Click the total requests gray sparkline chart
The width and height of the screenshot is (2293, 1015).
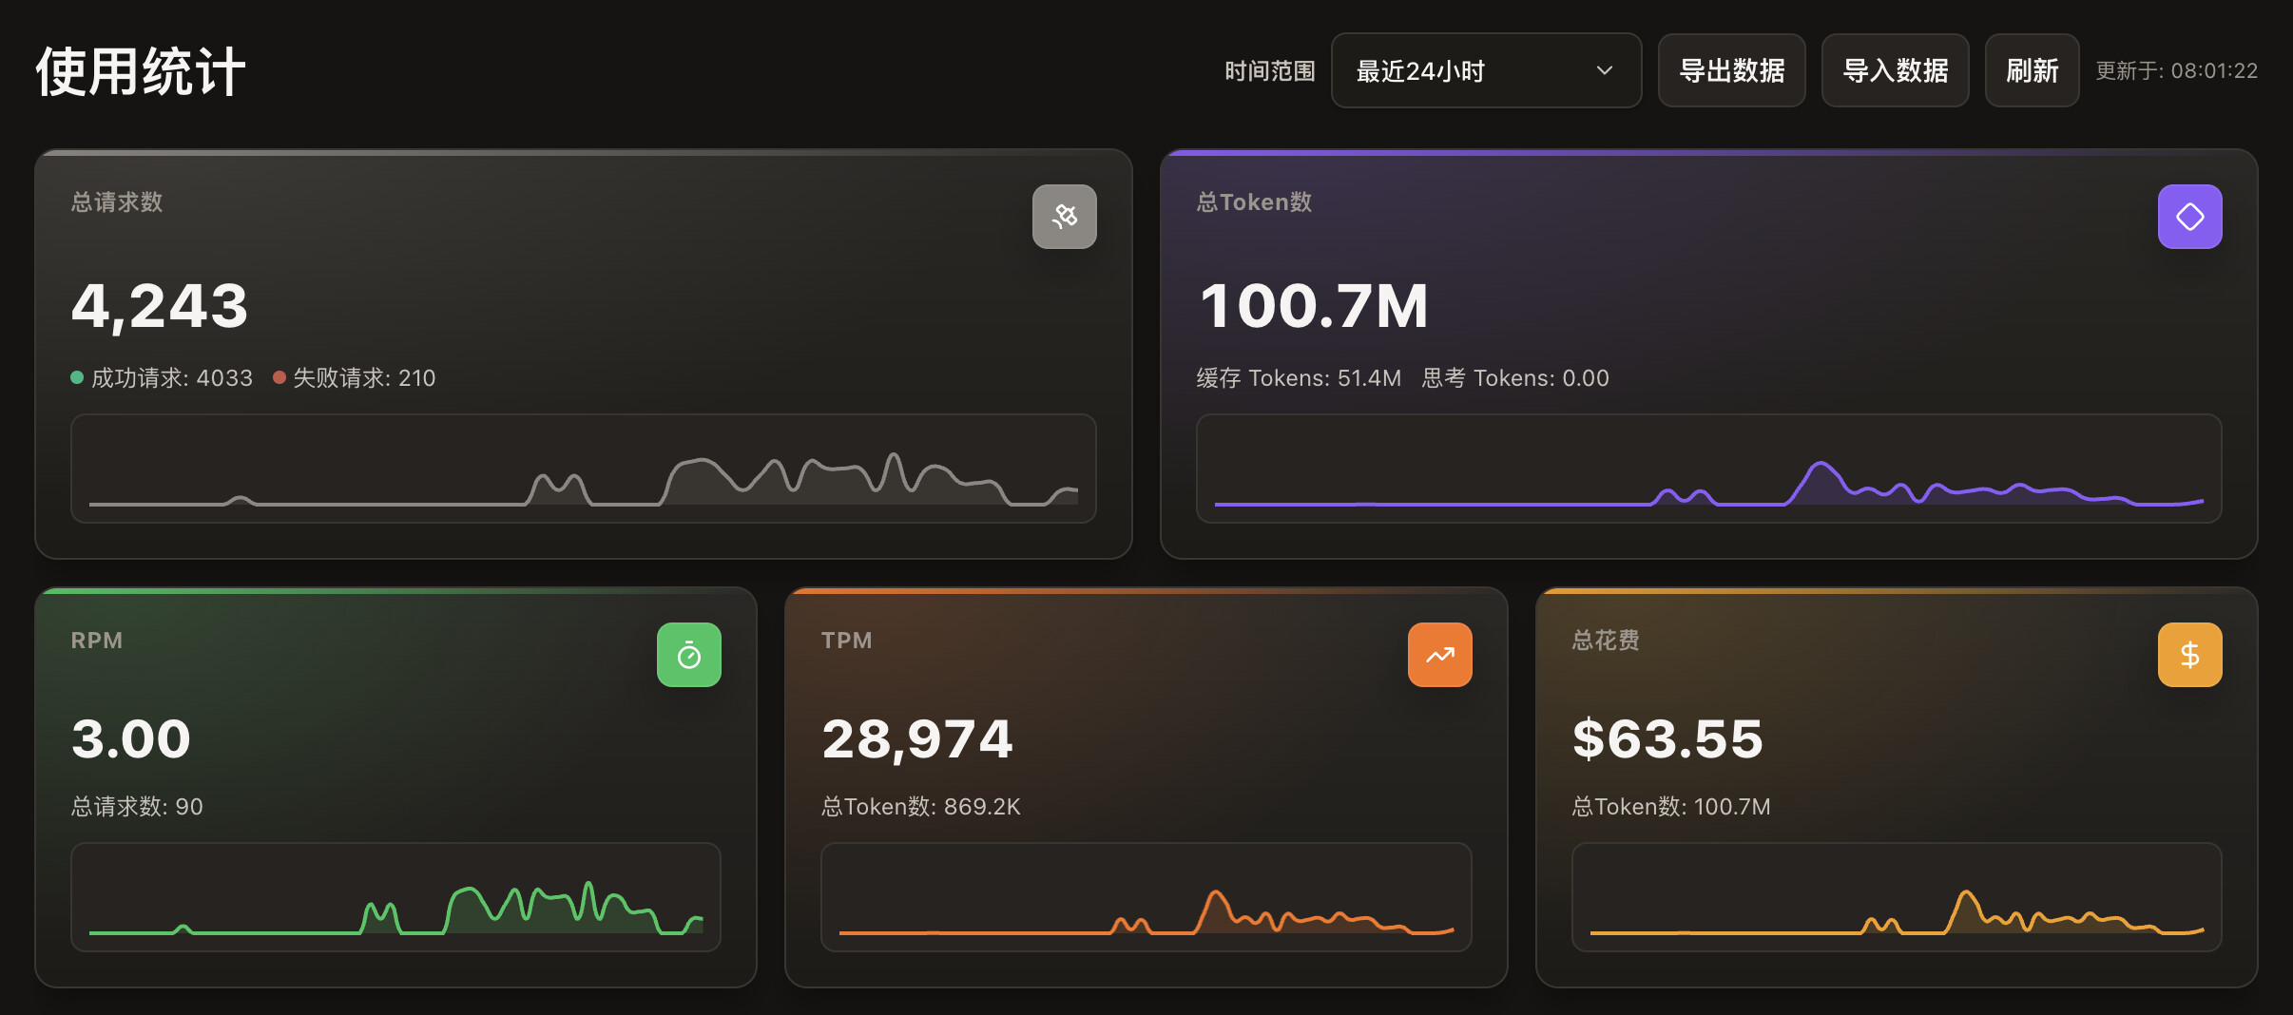tap(583, 469)
